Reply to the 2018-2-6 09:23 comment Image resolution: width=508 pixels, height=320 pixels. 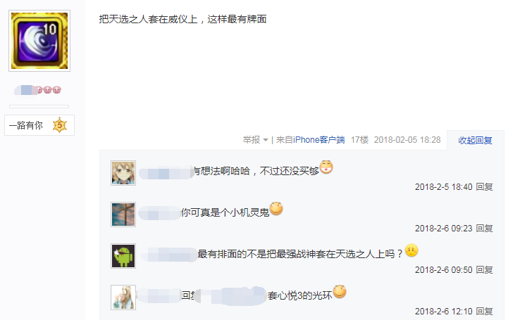[484, 229]
